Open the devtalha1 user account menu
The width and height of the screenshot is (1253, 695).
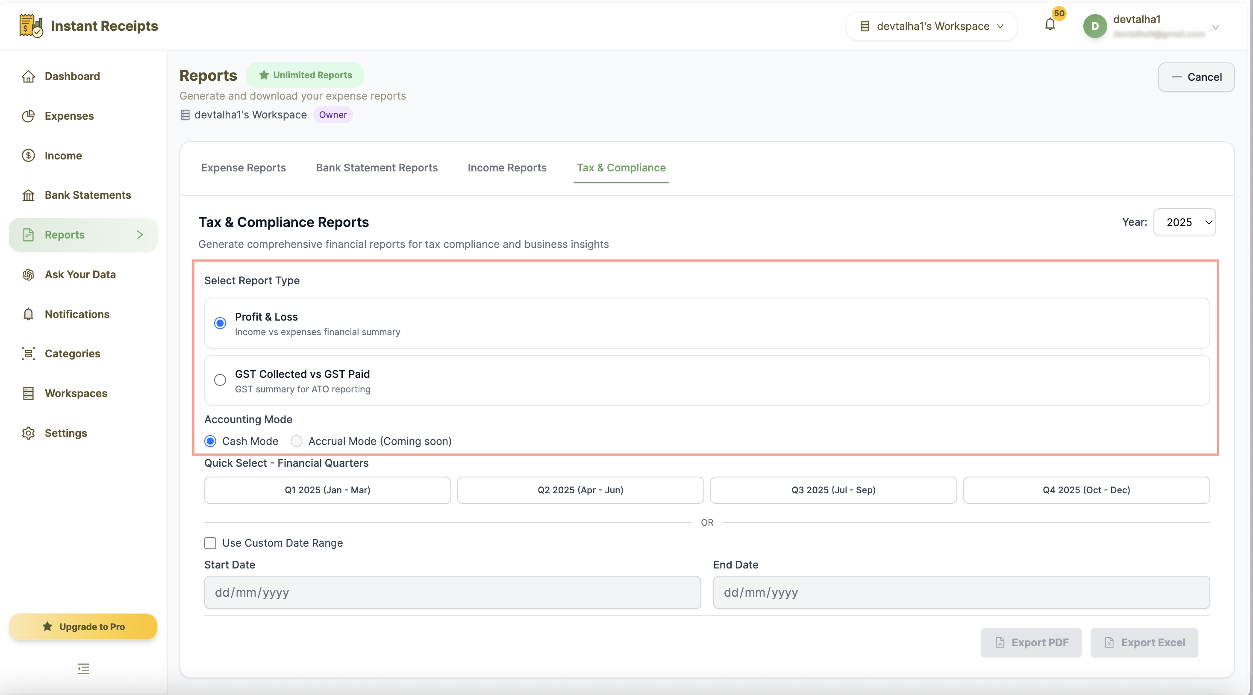[1150, 26]
